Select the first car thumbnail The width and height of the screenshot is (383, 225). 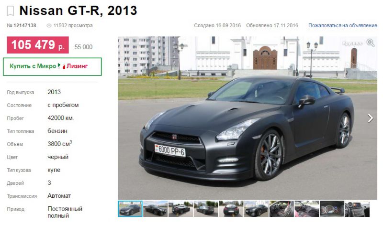[130, 209]
